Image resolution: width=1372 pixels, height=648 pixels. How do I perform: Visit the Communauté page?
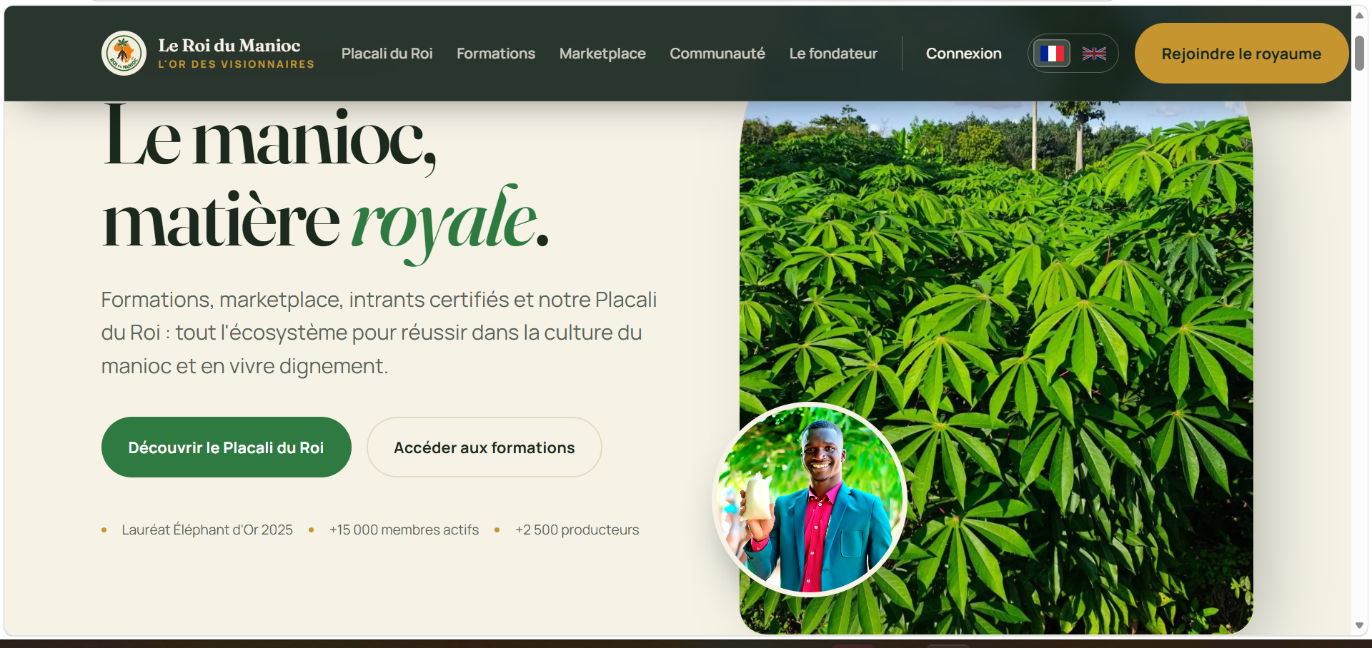point(717,54)
